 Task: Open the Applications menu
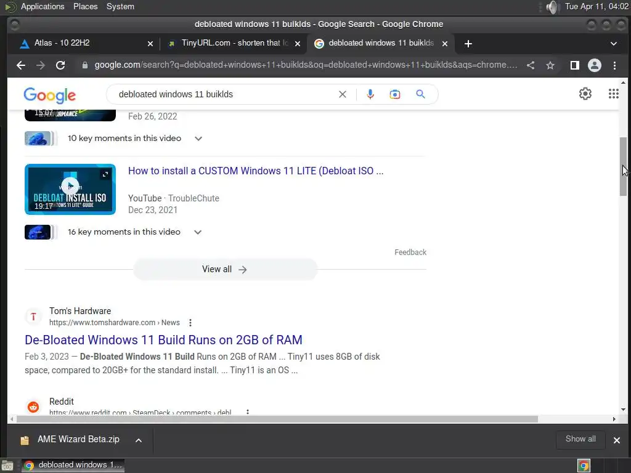pos(43,6)
